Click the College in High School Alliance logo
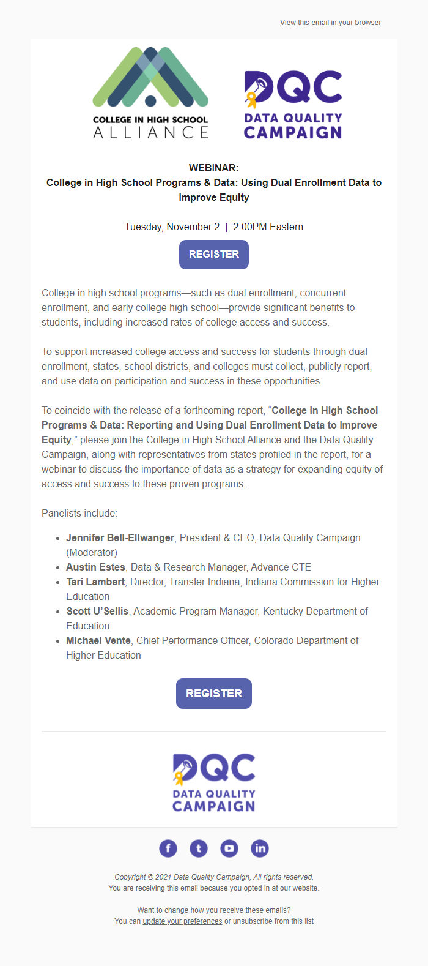 (x=150, y=92)
